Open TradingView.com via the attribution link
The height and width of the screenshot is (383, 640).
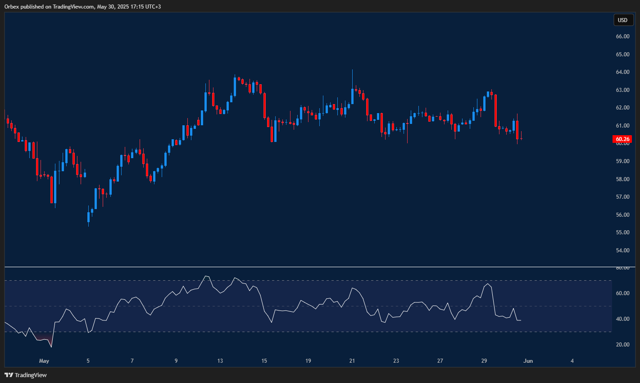click(72, 6)
